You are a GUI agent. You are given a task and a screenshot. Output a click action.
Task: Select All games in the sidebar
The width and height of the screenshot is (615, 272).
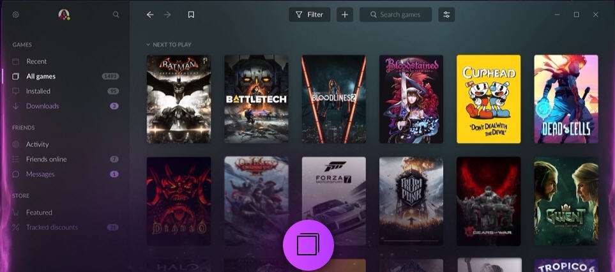[x=41, y=77]
